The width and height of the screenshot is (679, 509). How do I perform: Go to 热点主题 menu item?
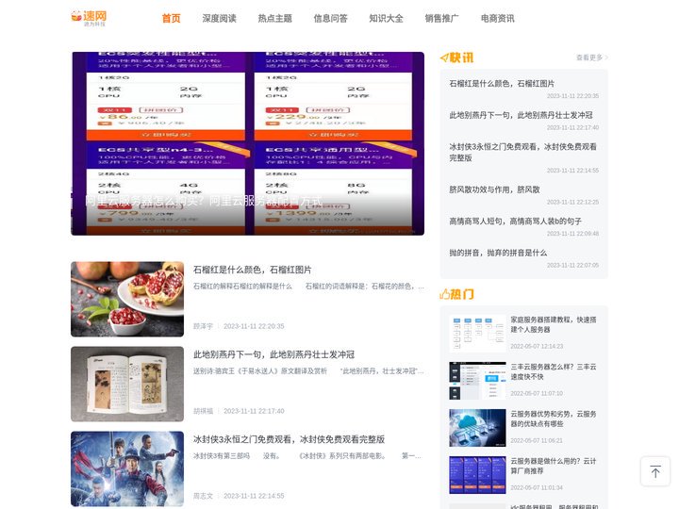275,18
